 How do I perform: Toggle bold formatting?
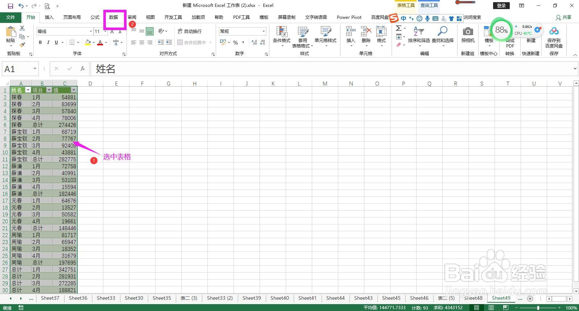[40, 42]
